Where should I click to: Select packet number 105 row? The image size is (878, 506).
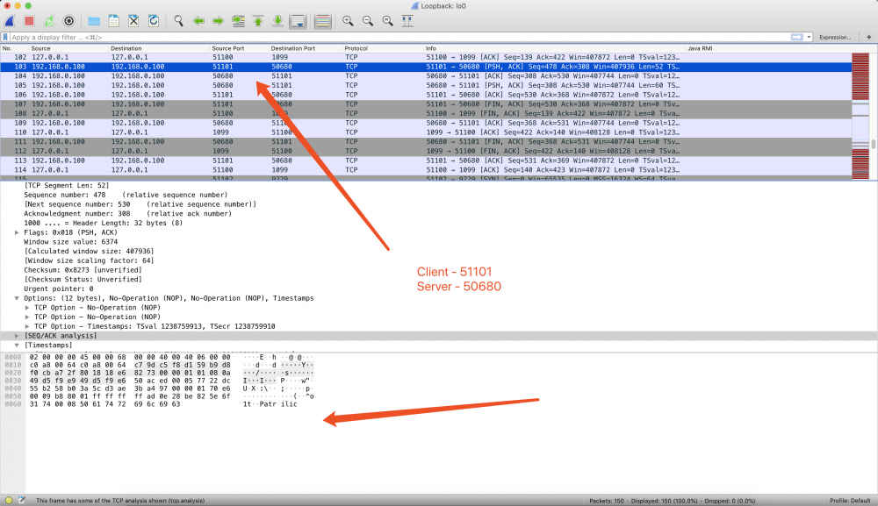click(426, 86)
